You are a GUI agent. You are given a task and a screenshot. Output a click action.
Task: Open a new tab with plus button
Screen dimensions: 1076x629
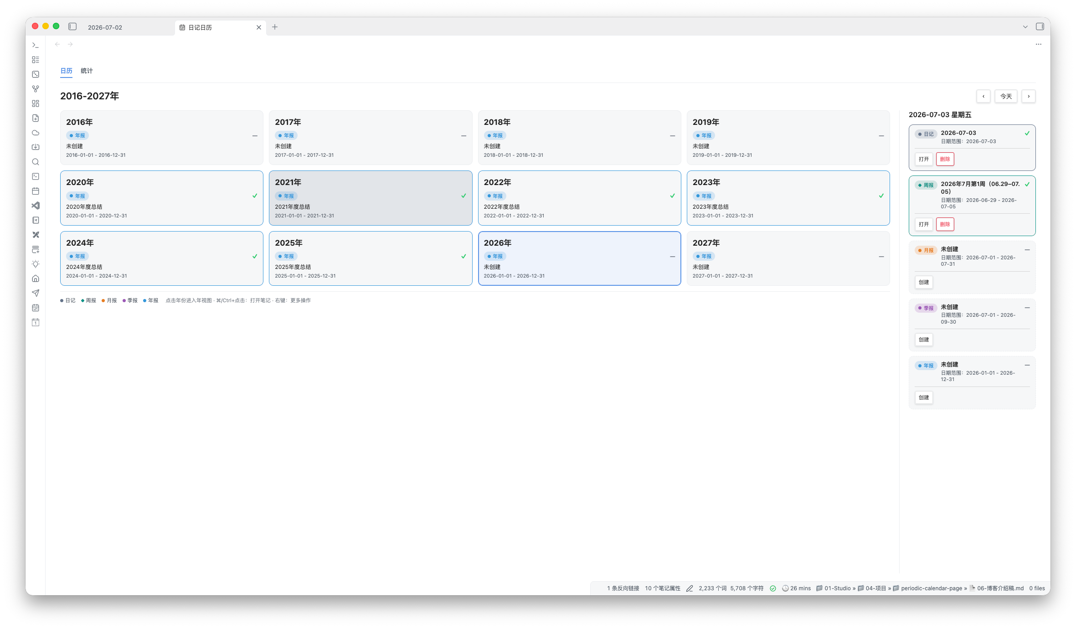275,27
